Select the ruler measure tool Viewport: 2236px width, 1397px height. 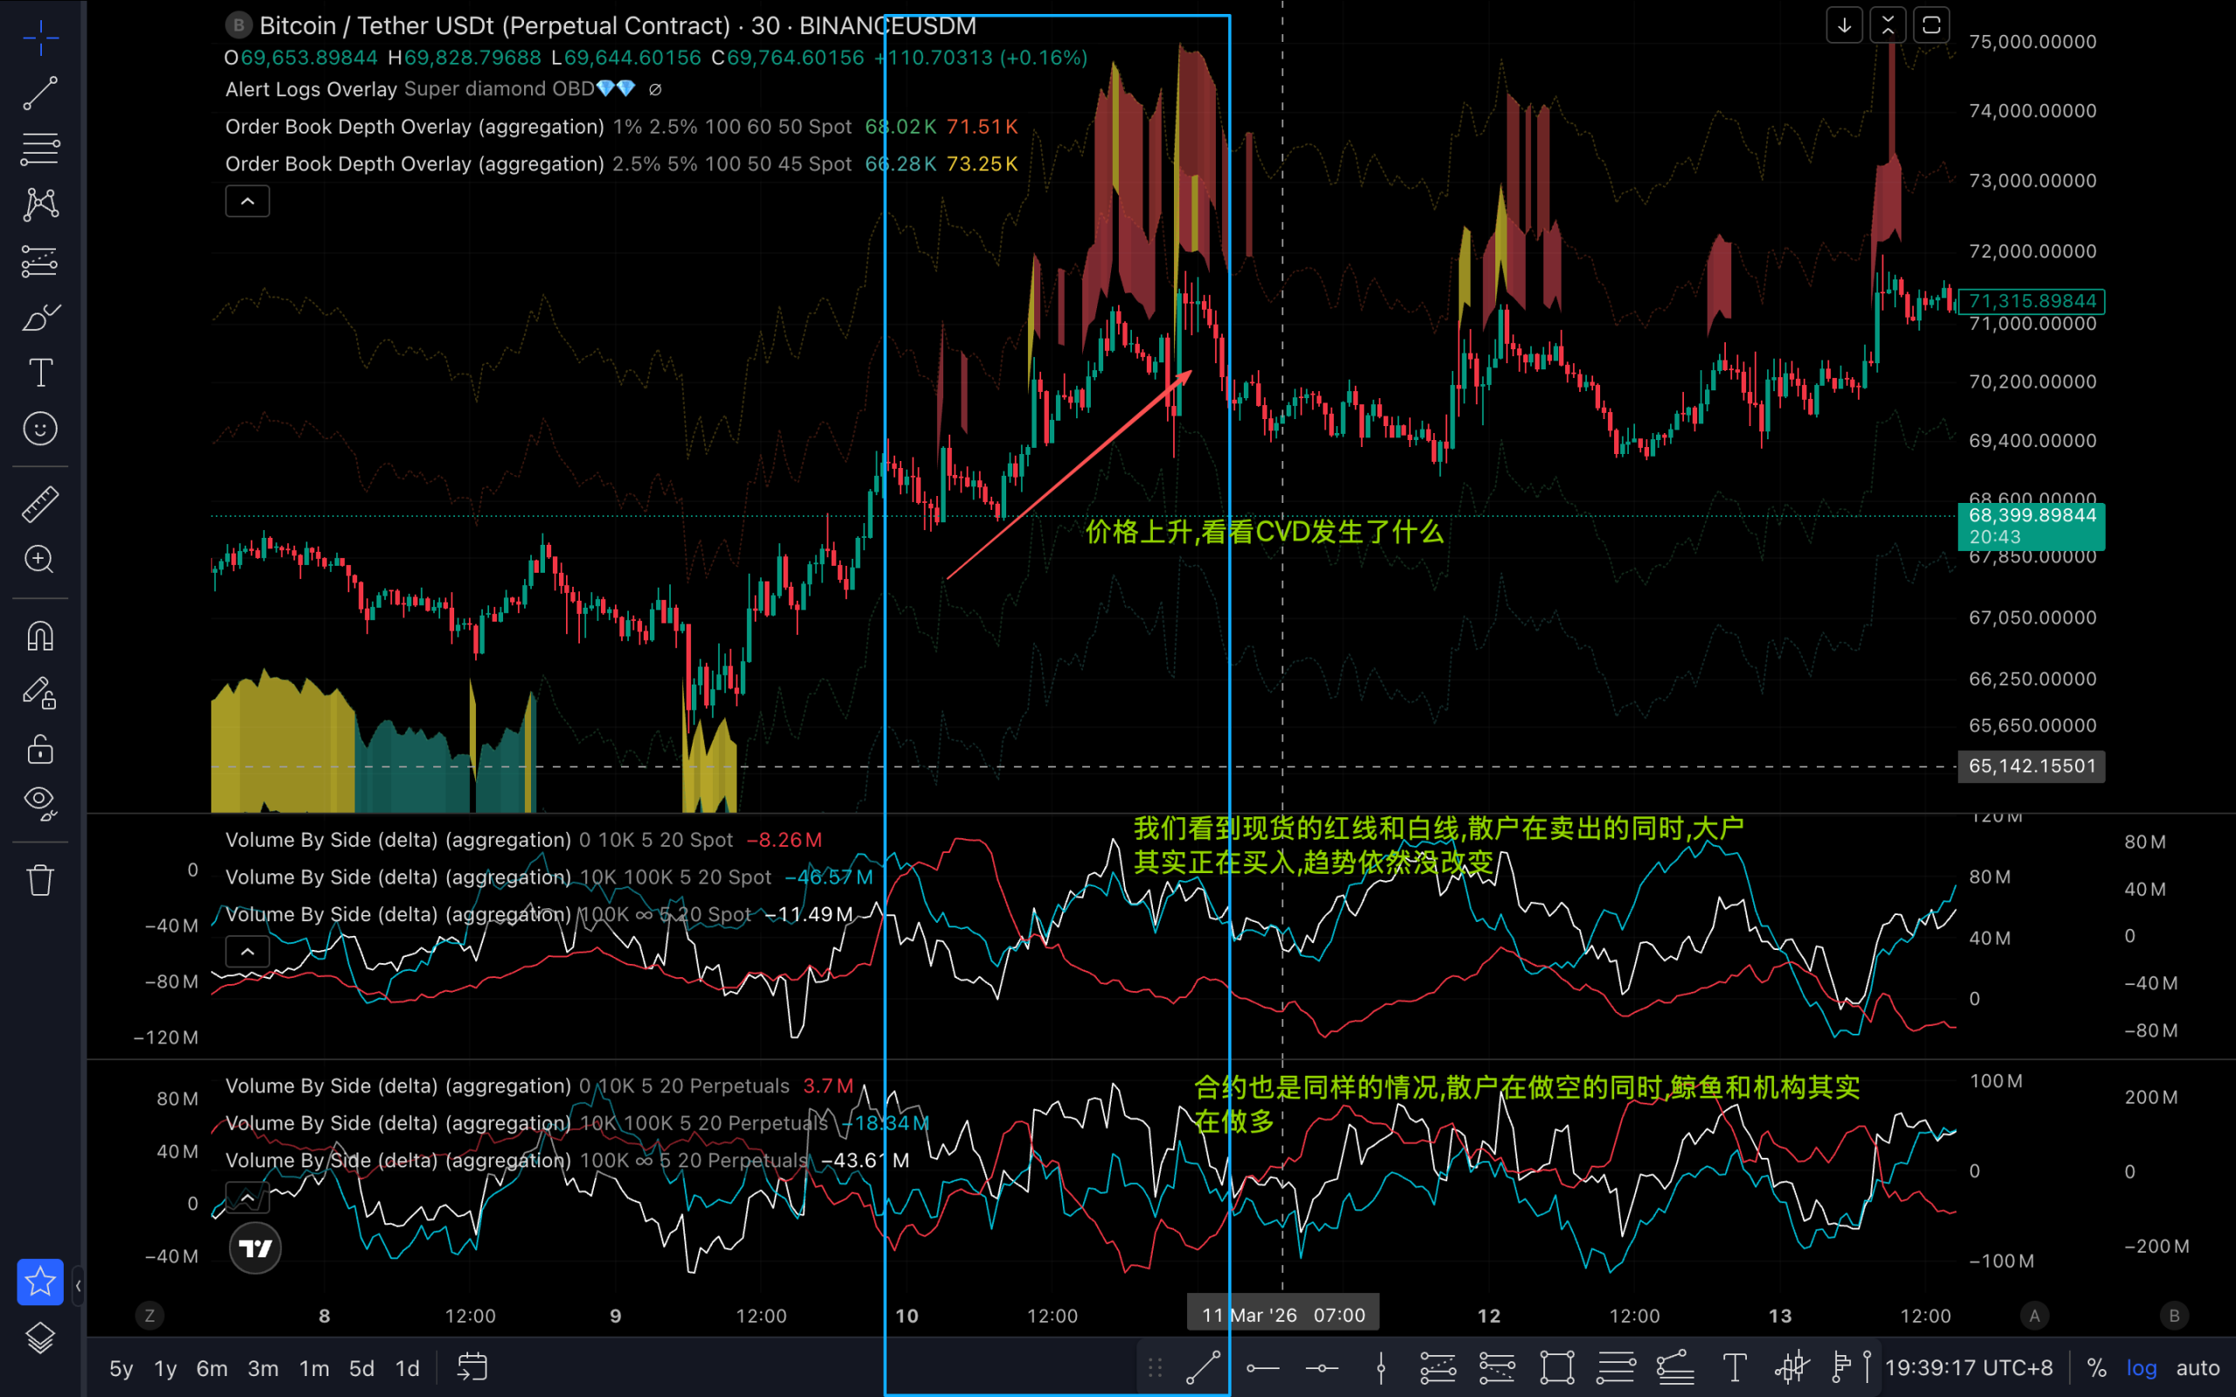point(39,505)
